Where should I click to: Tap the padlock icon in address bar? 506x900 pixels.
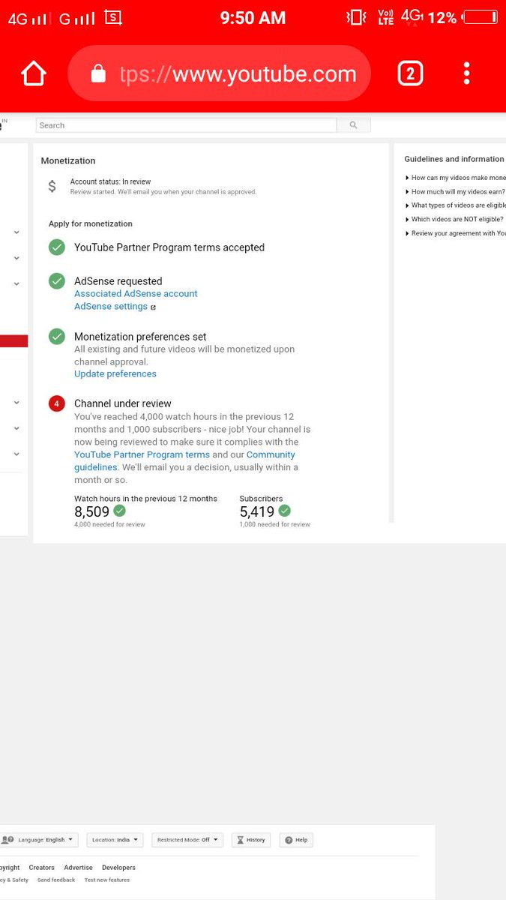(x=98, y=73)
